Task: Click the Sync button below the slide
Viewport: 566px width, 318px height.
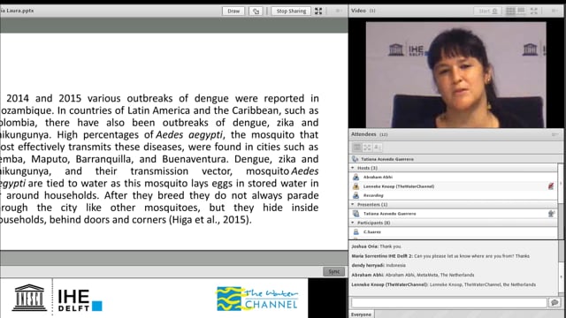Action: point(334,271)
